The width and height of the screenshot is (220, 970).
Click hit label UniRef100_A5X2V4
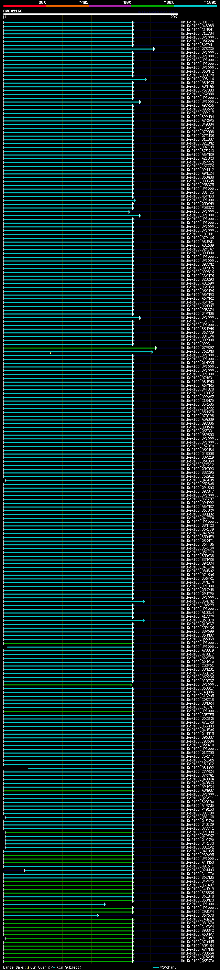pyautogui.click(x=197, y=41)
